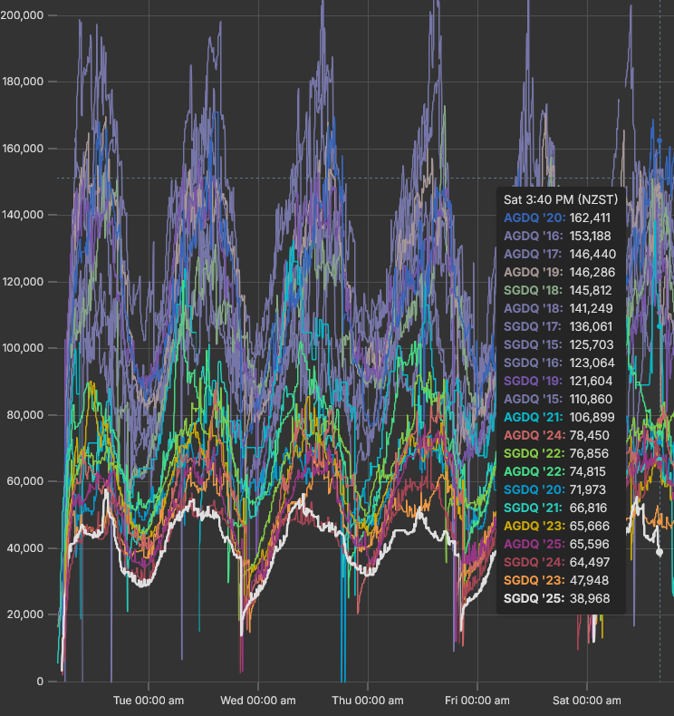Screen dimensions: 674x716
Task: Click the white SGDQ '25 hover point marker
Action: pos(660,552)
